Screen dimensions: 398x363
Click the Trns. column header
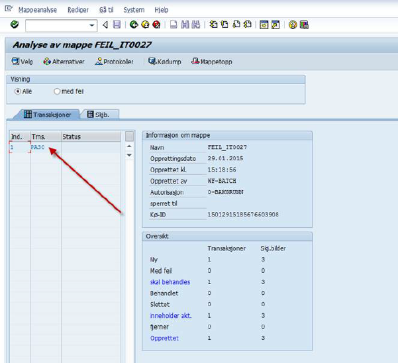[x=46, y=136]
